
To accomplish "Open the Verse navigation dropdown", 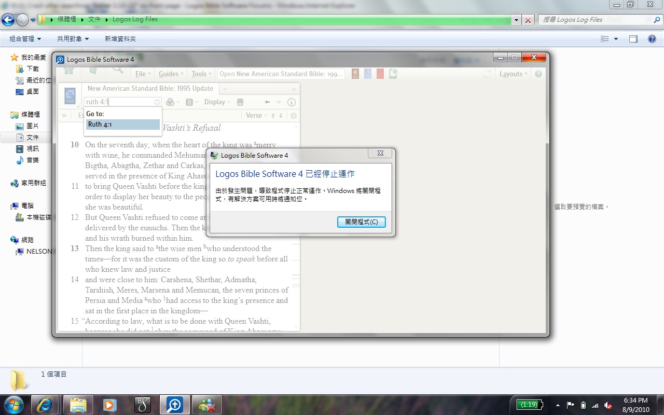I will [256, 116].
